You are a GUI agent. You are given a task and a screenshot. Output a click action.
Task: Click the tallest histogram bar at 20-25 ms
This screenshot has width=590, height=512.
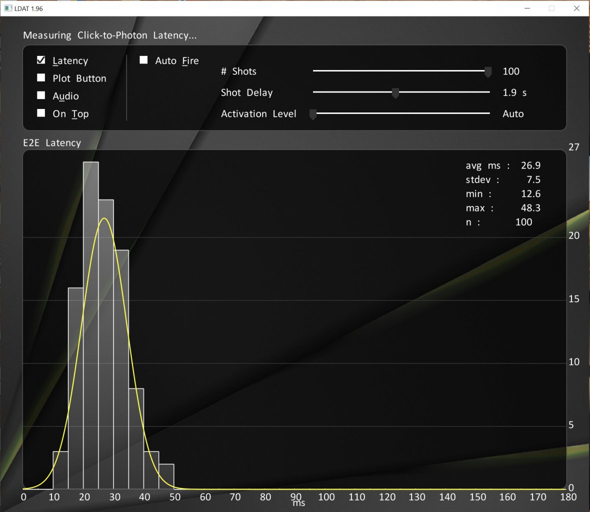90,325
